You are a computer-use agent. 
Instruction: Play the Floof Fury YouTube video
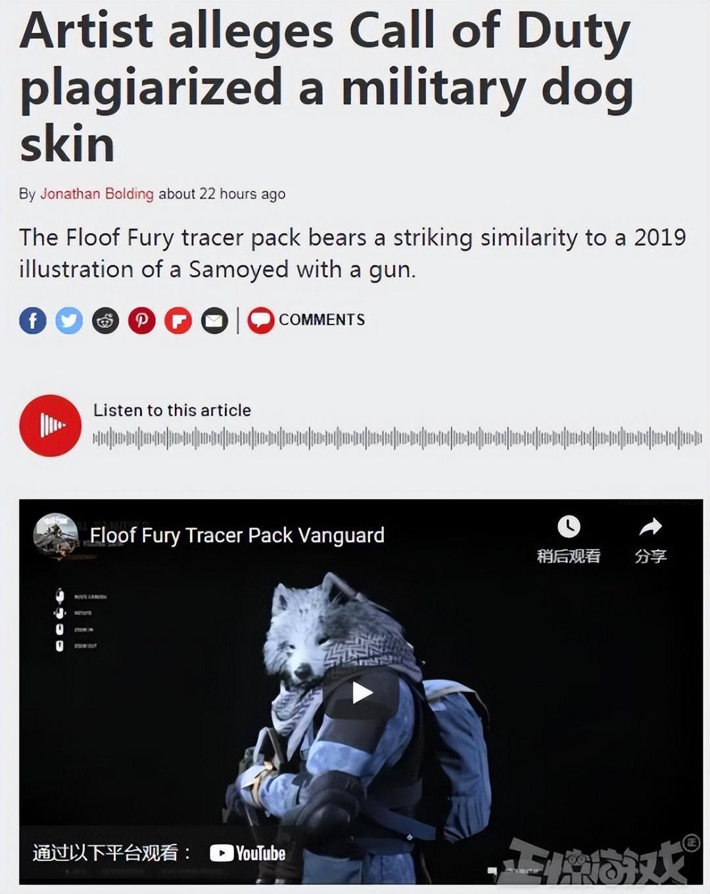(362, 693)
